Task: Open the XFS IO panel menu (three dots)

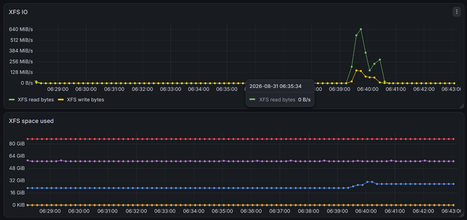Action: (457, 12)
